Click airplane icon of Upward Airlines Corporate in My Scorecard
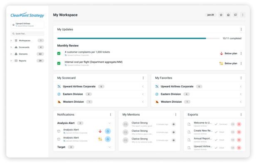Viewport: 256px width, 164px height. (x=59, y=87)
